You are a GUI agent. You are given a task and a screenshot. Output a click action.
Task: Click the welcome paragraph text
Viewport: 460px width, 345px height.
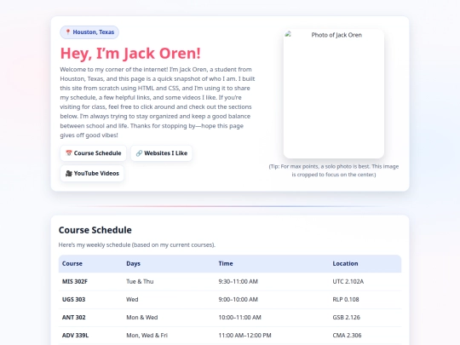(x=158, y=102)
